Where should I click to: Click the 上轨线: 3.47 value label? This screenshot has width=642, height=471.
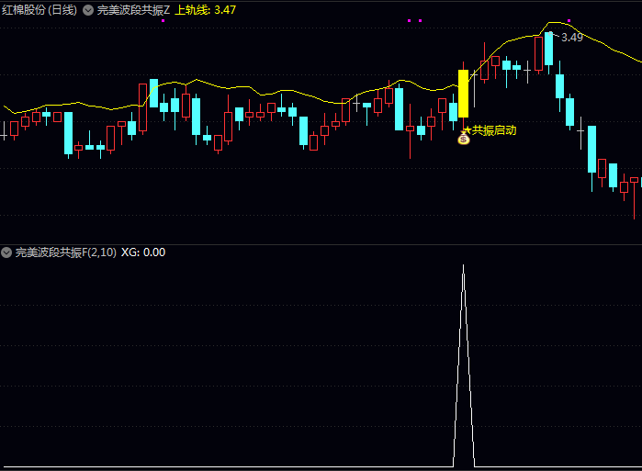click(x=205, y=10)
